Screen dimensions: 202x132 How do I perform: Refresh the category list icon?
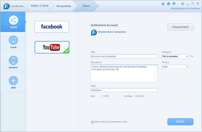click(192, 56)
